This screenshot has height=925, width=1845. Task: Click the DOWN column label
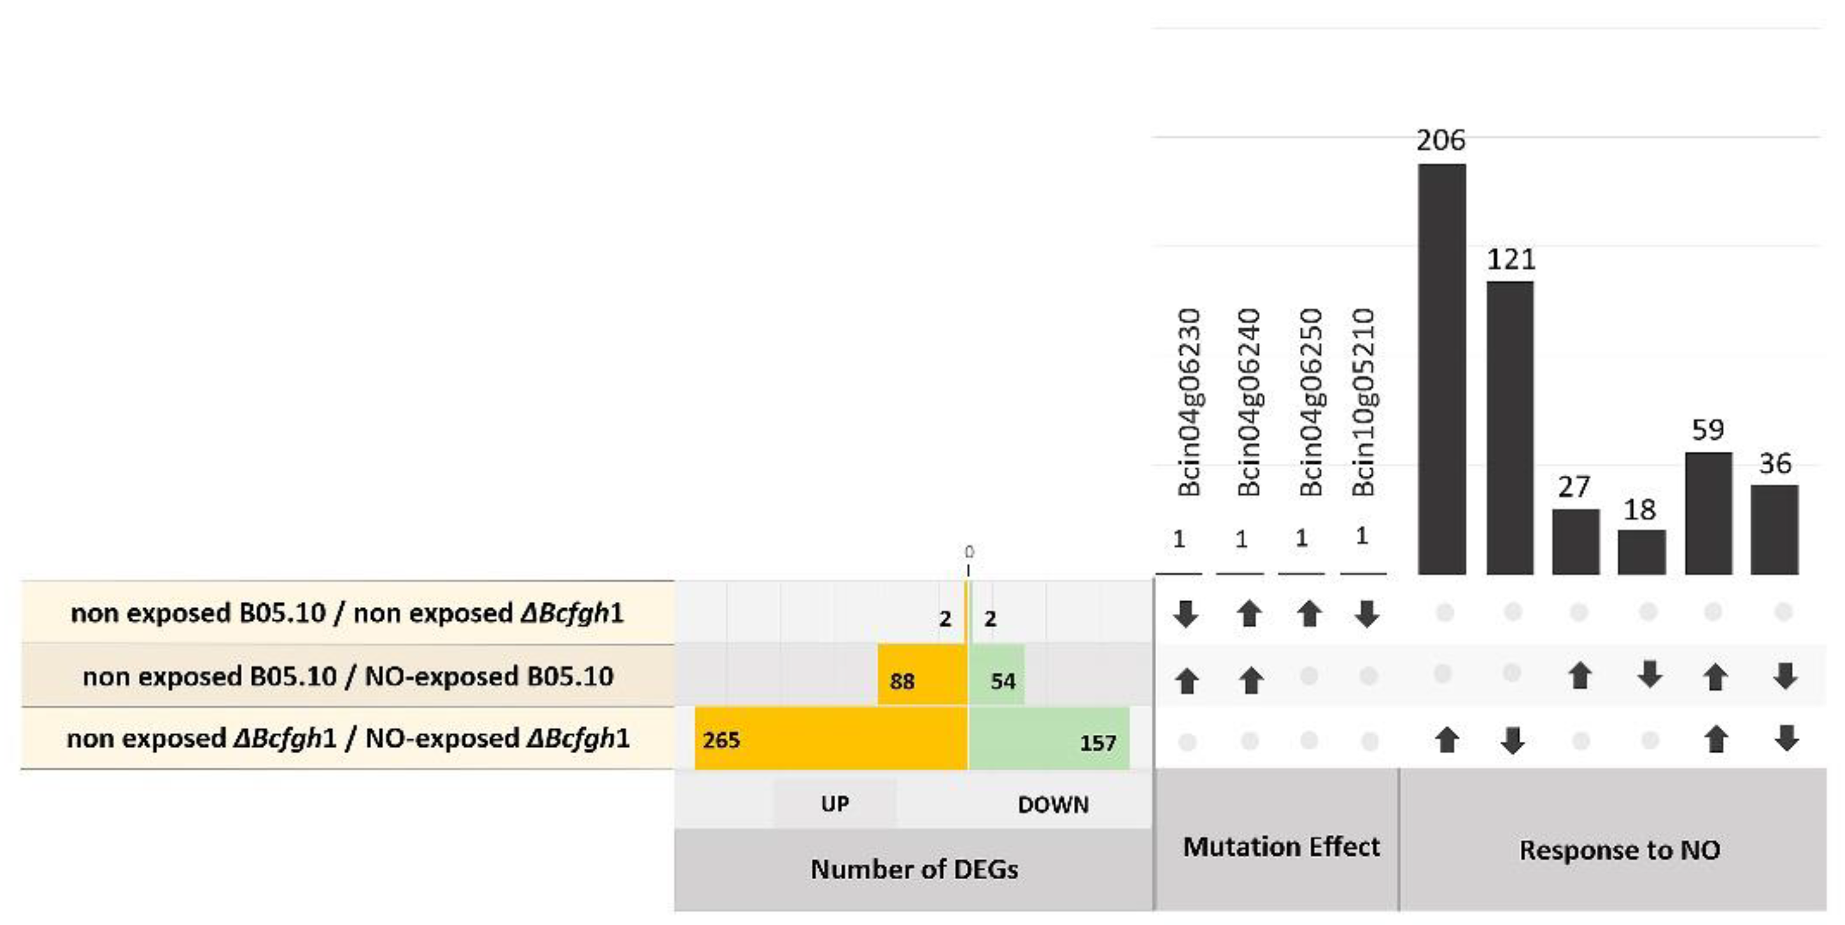click(x=1053, y=805)
